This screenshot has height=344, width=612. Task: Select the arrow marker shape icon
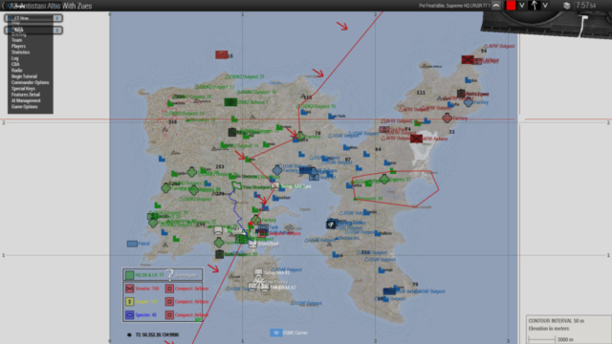coord(534,6)
